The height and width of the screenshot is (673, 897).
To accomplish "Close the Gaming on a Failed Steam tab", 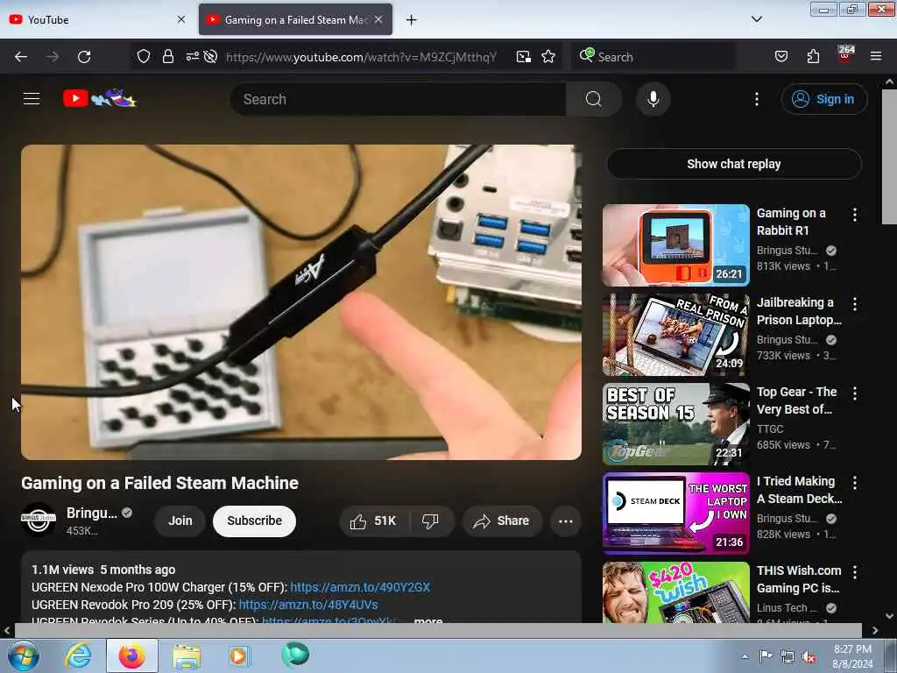I will click(378, 19).
